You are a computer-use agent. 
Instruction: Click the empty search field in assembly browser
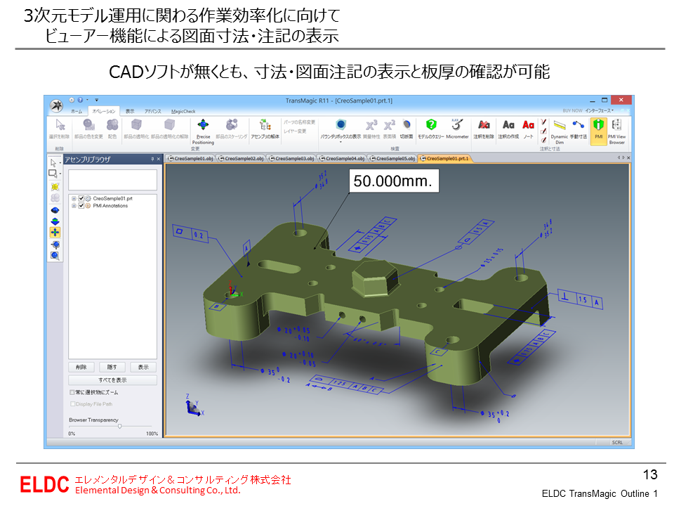coord(112,180)
